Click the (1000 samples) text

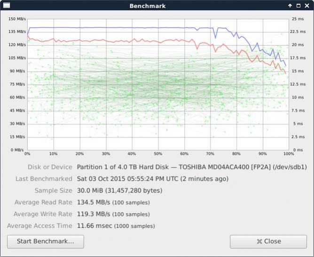[134, 226]
